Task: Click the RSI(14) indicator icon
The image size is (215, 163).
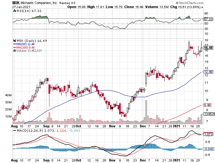Action: [14, 11]
